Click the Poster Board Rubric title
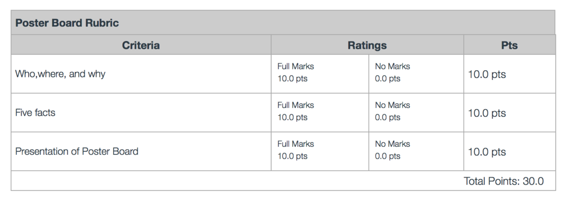Screen dimensions: 566x208 click(x=67, y=23)
